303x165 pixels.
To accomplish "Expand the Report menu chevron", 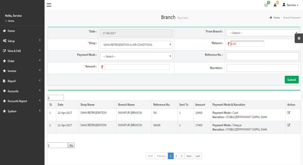I will (x=40, y=80).
